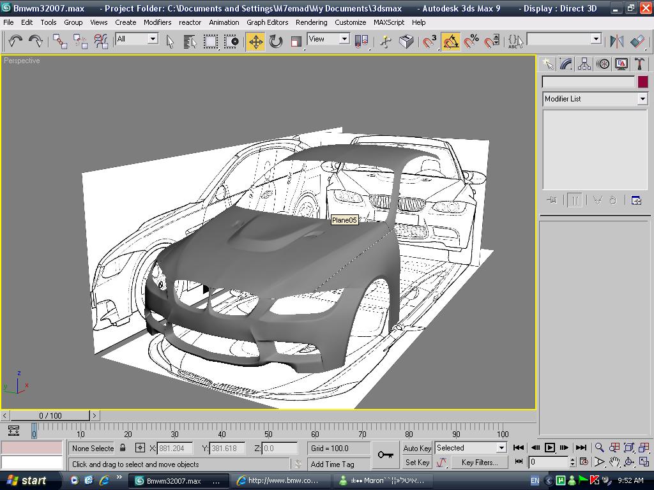Click the Set Key button
Viewport: 654px width, 490px height.
(416, 462)
